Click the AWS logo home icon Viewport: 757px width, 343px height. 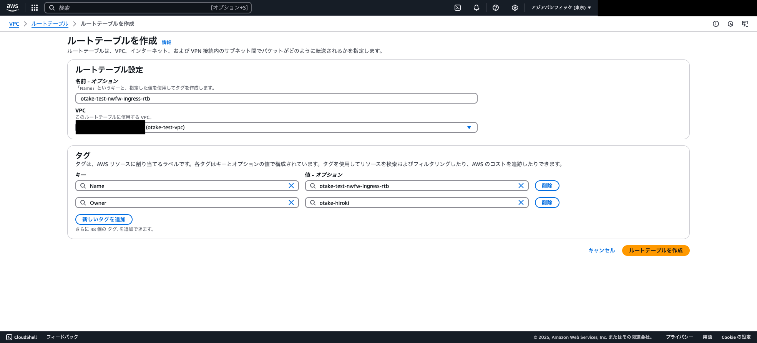pyautogui.click(x=12, y=8)
